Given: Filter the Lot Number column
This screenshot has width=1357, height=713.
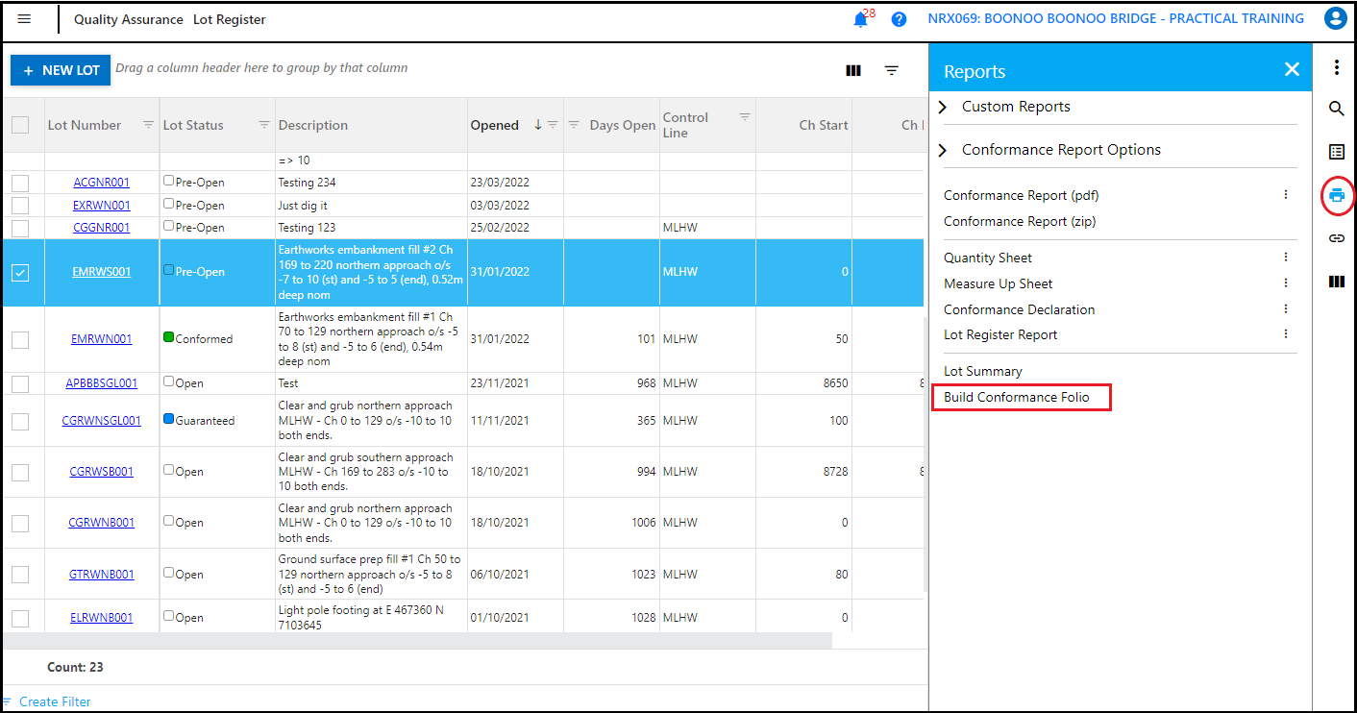Looking at the screenshot, I should [x=148, y=125].
